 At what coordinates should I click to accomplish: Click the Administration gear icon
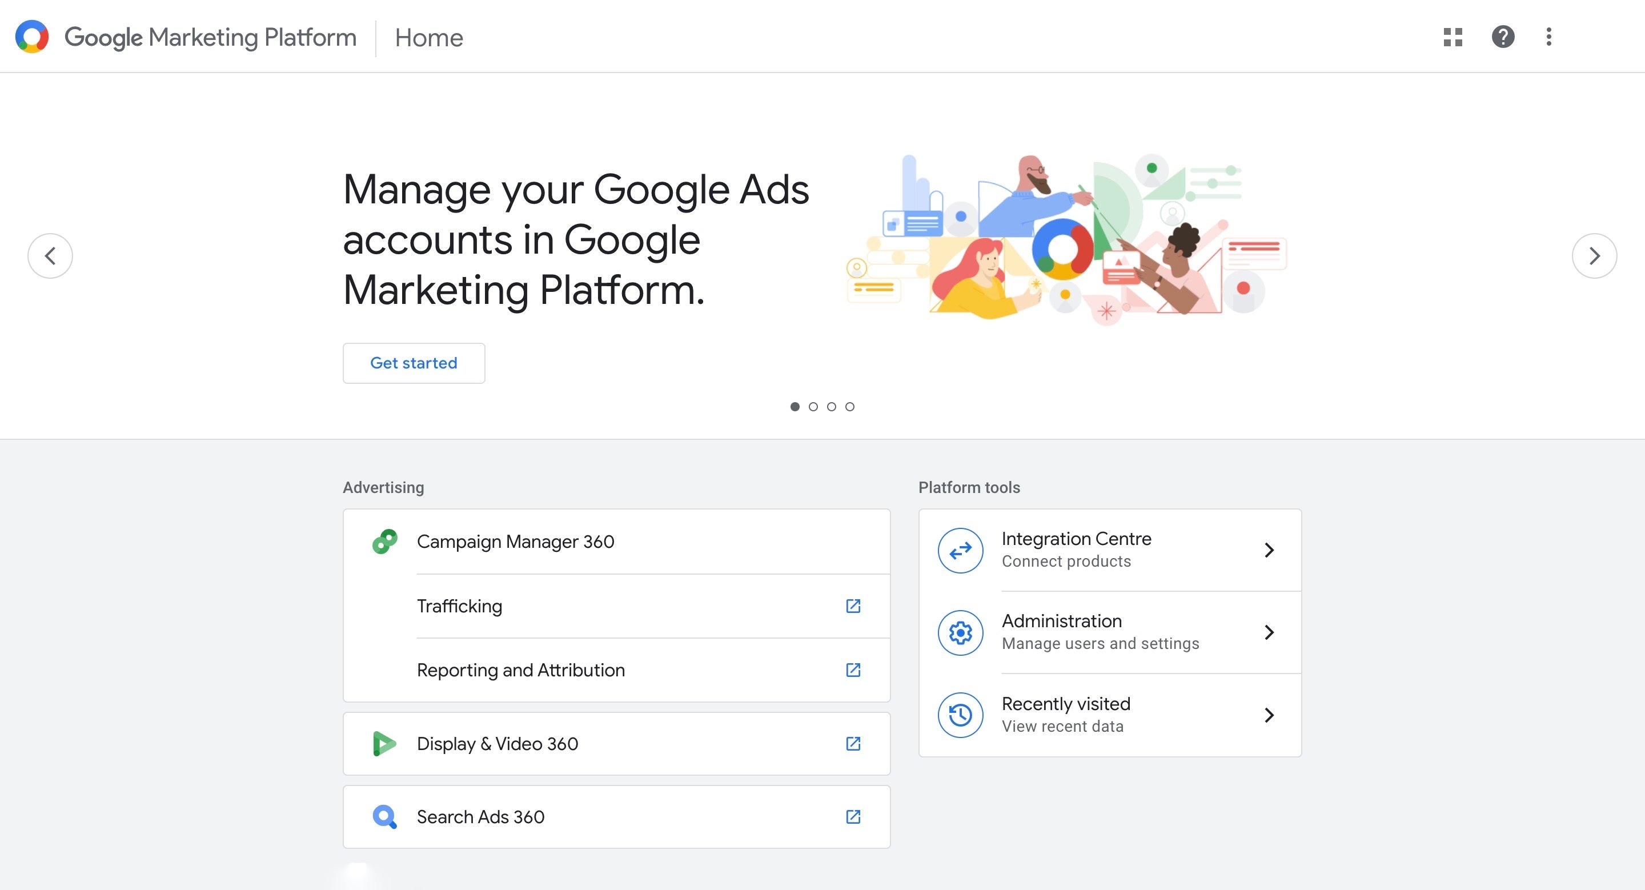959,633
